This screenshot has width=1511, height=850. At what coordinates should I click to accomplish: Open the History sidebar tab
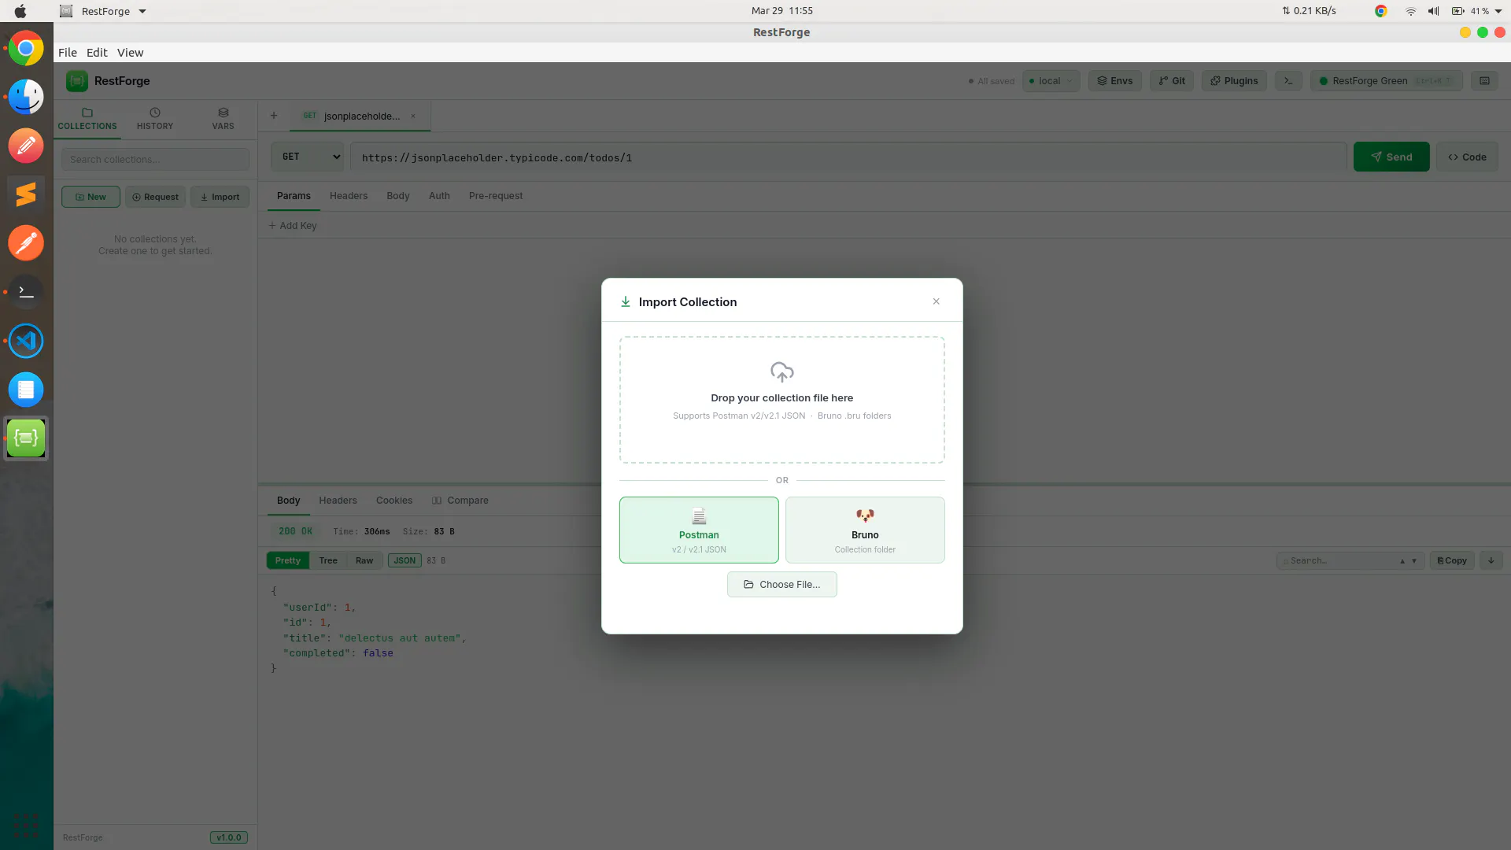(x=155, y=120)
